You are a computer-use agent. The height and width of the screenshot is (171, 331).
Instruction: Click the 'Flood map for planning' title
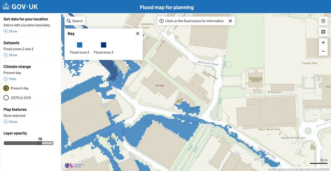[166, 7]
